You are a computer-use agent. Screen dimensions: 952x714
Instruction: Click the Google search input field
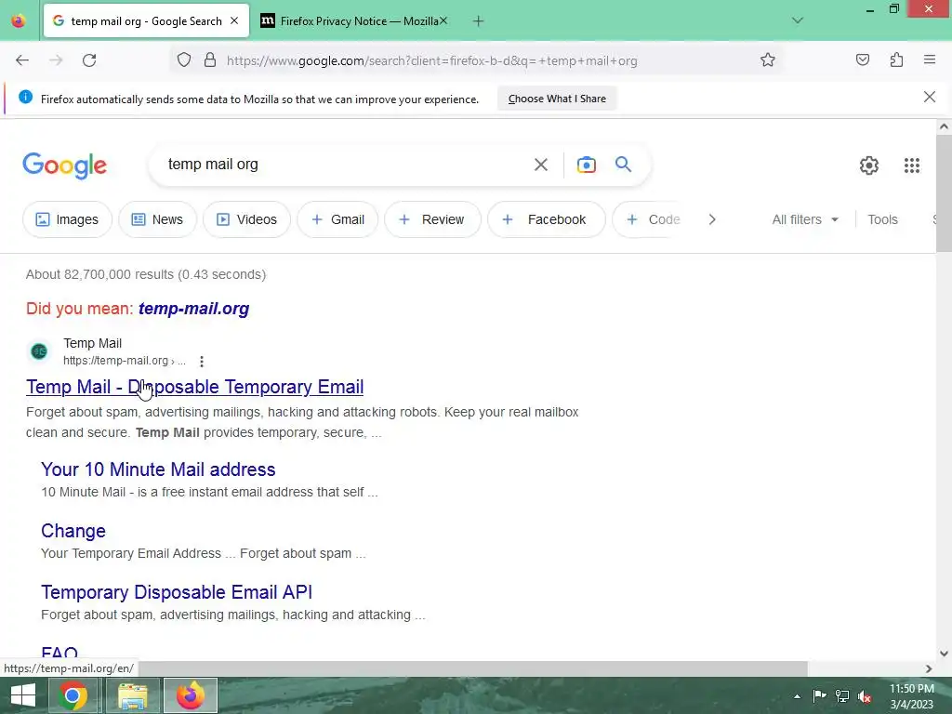[346, 165]
